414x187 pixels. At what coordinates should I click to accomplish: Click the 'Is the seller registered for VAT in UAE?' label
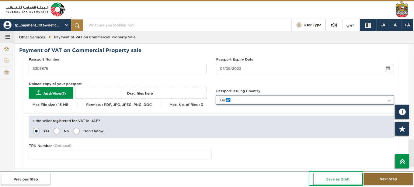(x=66, y=121)
